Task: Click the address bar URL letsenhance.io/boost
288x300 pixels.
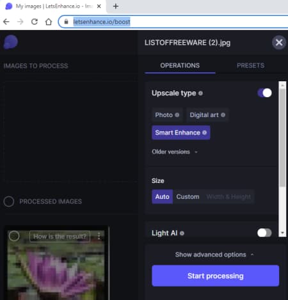Action: click(x=102, y=22)
